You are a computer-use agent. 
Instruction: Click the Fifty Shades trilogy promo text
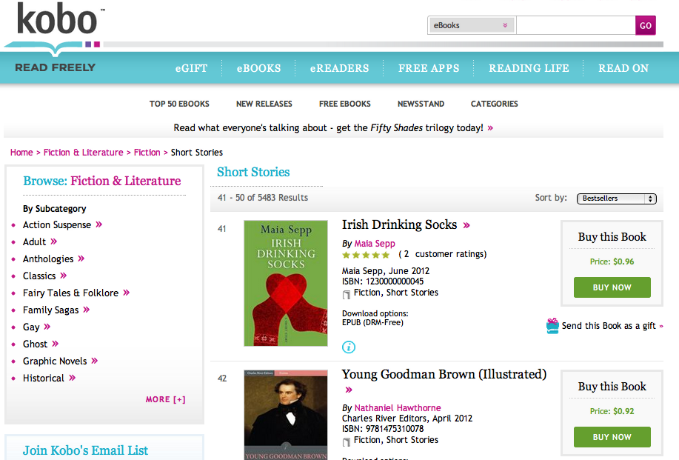tap(328, 127)
